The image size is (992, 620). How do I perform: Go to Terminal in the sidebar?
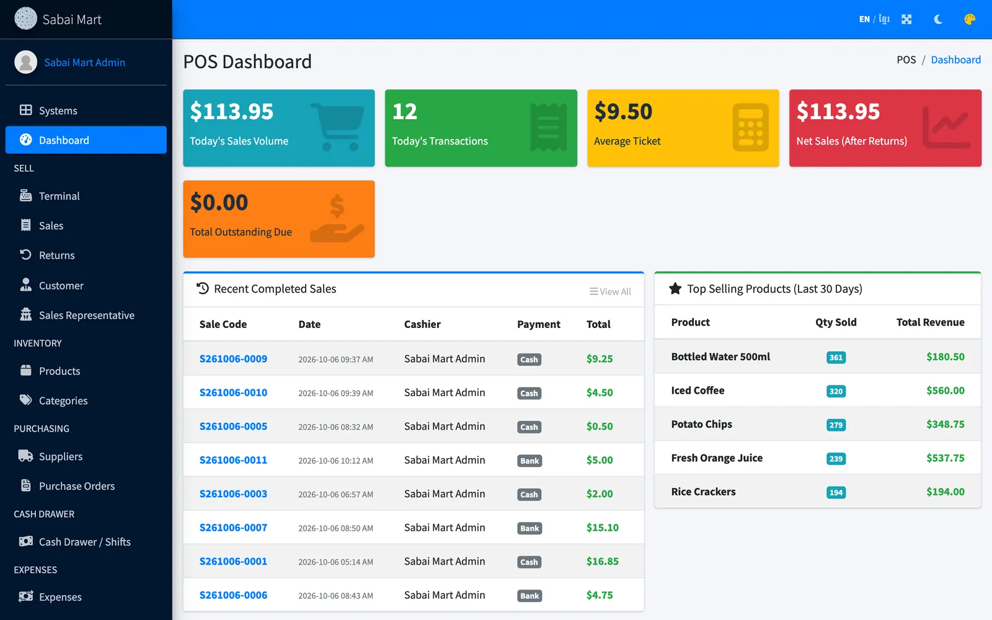[86, 196]
